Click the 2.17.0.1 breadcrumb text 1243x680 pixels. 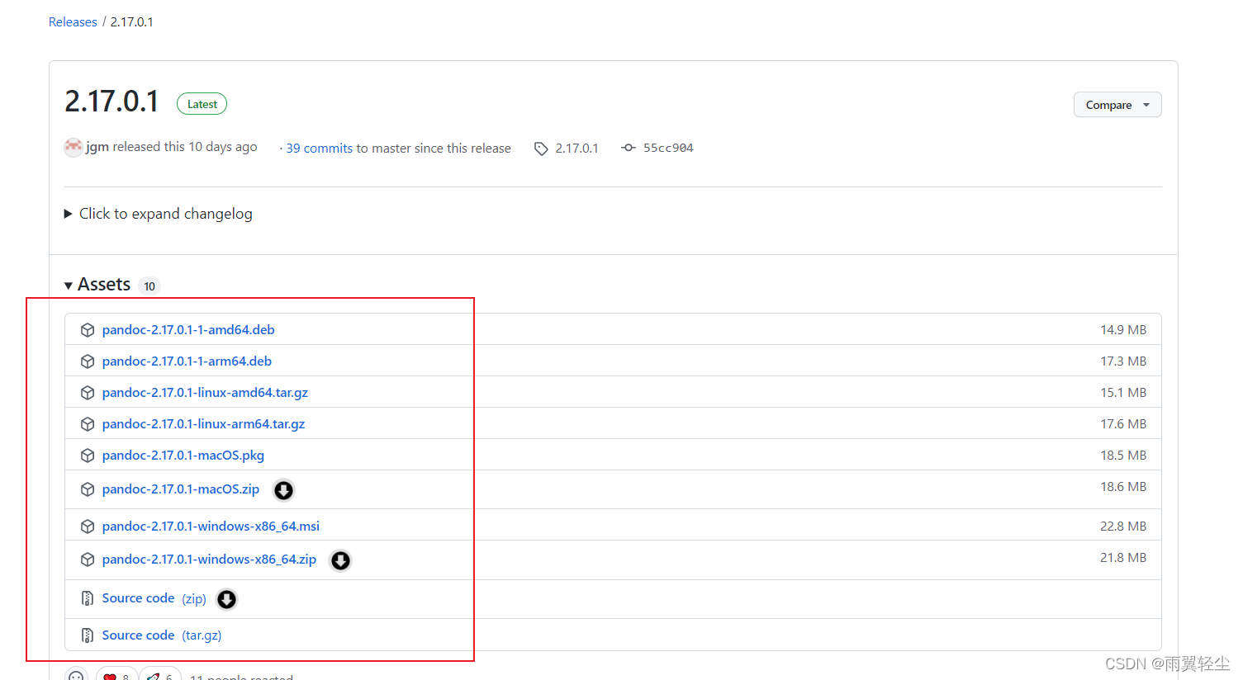131,22
